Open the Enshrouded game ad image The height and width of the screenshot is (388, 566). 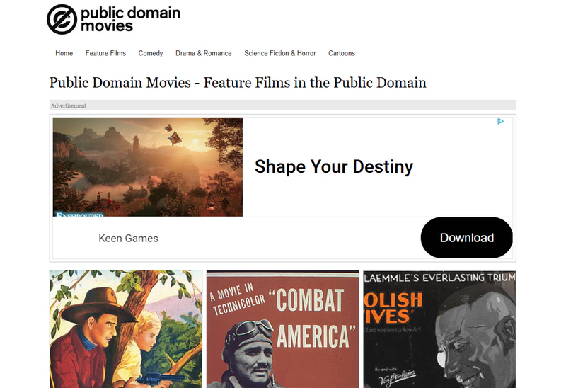coord(148,167)
